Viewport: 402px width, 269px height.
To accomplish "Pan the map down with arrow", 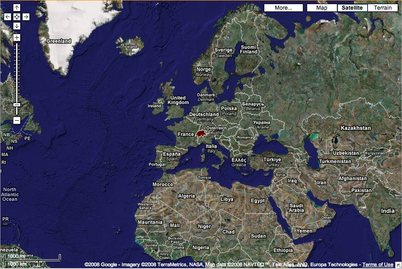I will pos(17,26).
